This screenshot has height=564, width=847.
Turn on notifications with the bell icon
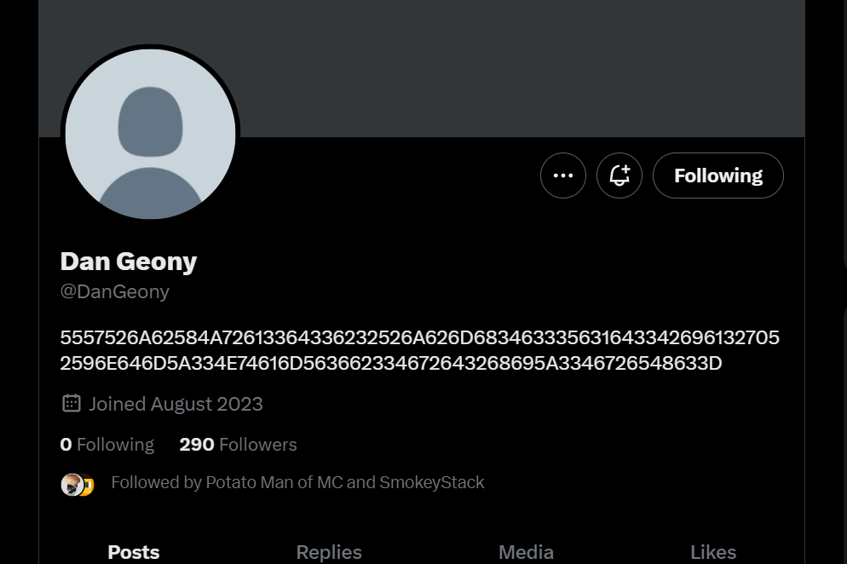pyautogui.click(x=619, y=176)
